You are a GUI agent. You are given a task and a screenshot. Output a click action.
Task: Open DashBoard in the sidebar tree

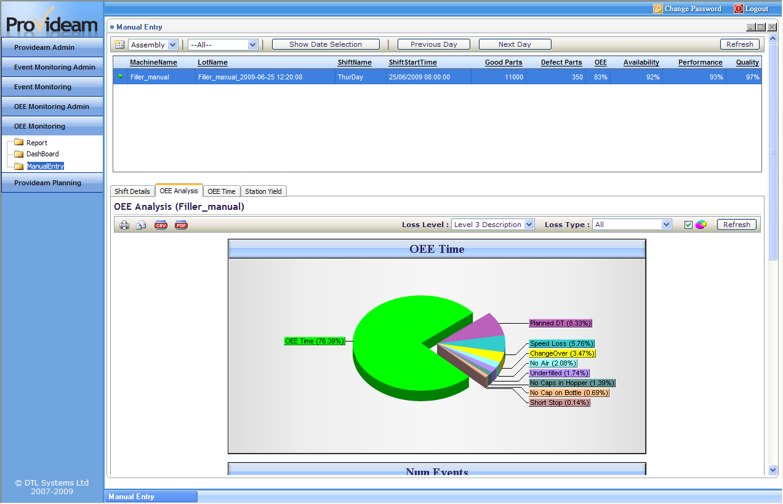click(x=42, y=154)
